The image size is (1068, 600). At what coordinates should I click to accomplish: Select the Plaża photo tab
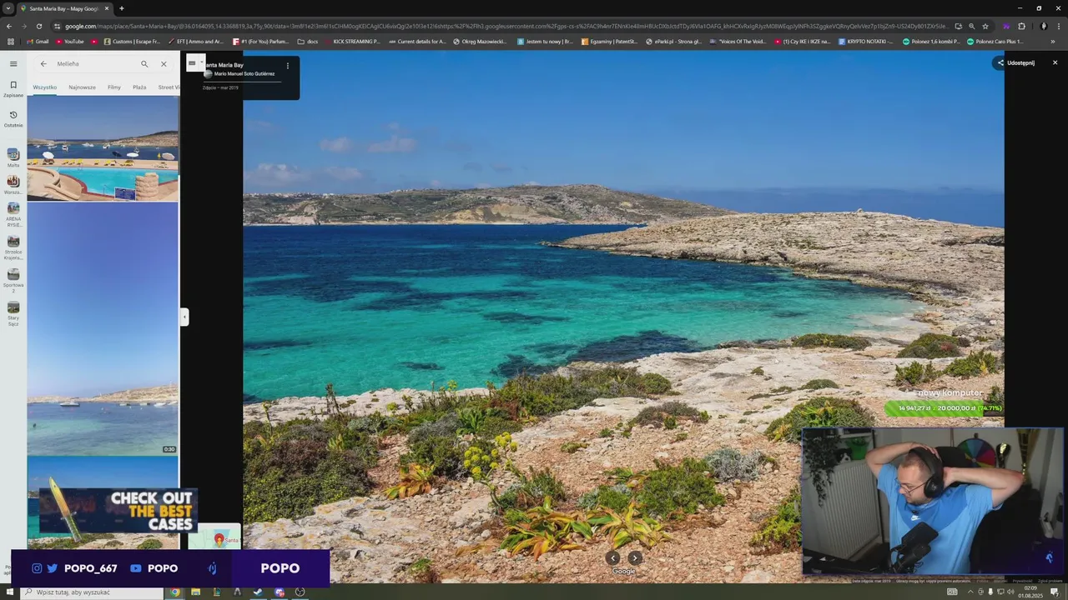pos(139,87)
